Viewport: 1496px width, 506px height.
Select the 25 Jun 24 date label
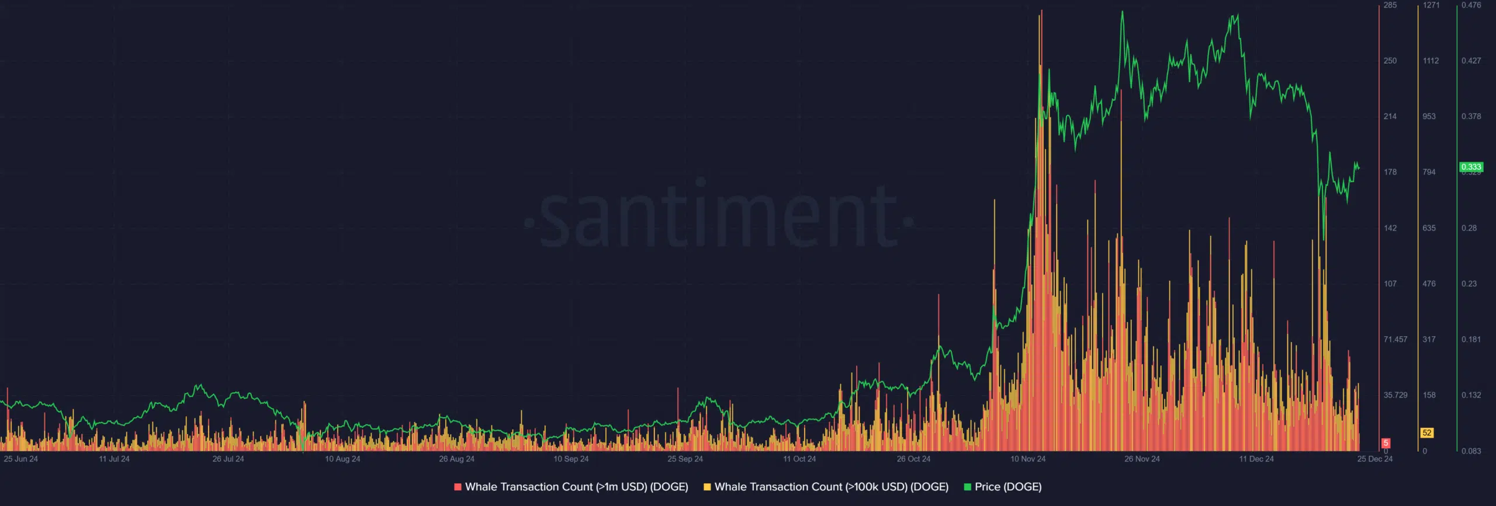[x=20, y=459]
